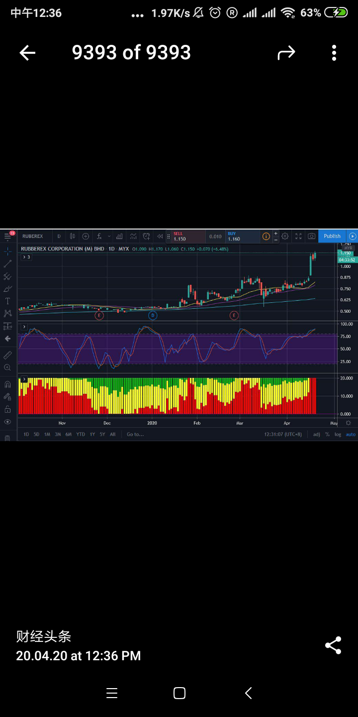
Task: Select the 1Y date range
Action: [x=92, y=434]
